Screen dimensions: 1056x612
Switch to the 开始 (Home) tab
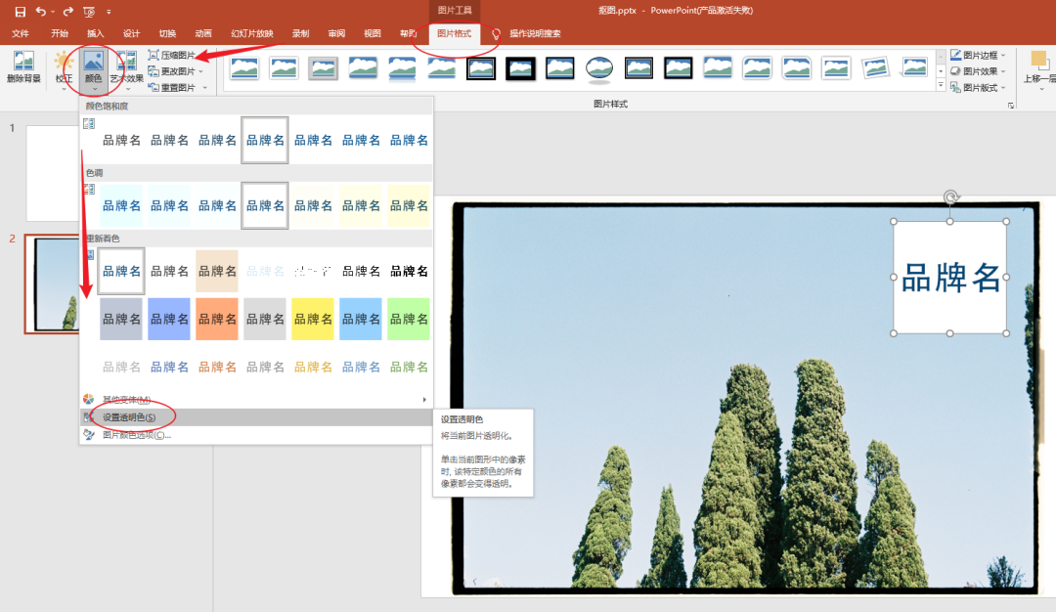click(60, 33)
